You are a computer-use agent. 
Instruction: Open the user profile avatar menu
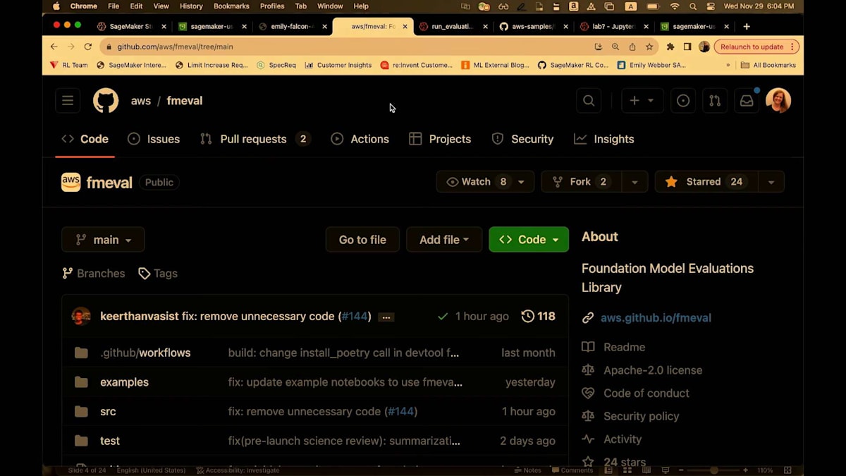[778, 101]
